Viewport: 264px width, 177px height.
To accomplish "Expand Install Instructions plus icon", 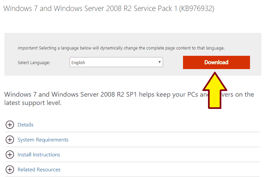I will click(10, 154).
